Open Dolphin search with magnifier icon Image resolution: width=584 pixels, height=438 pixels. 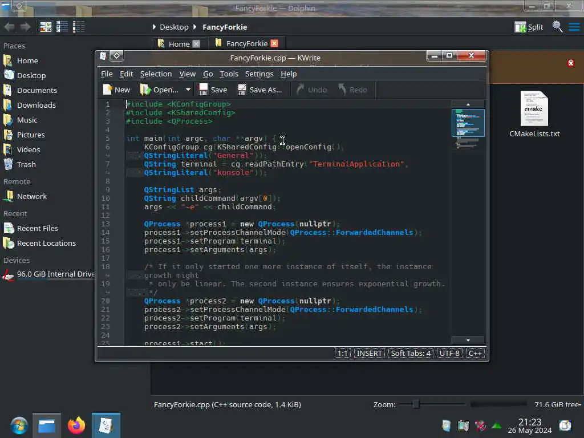pyautogui.click(x=557, y=27)
